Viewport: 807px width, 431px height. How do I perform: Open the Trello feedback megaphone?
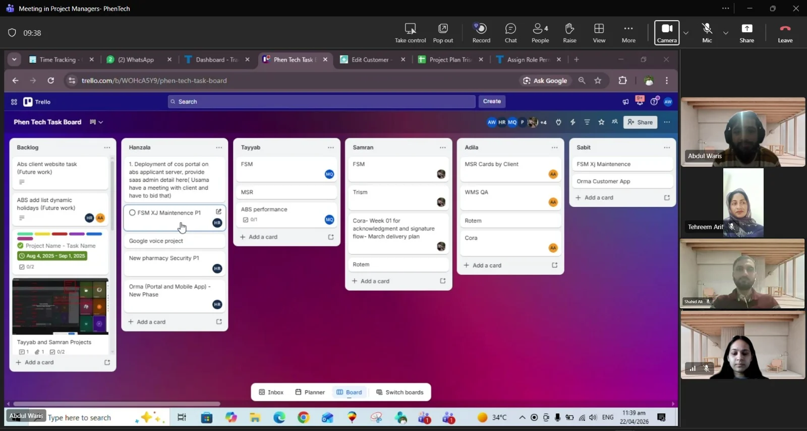click(625, 102)
